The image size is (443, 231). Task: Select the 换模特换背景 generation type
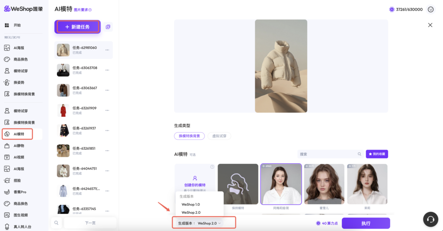pos(189,136)
